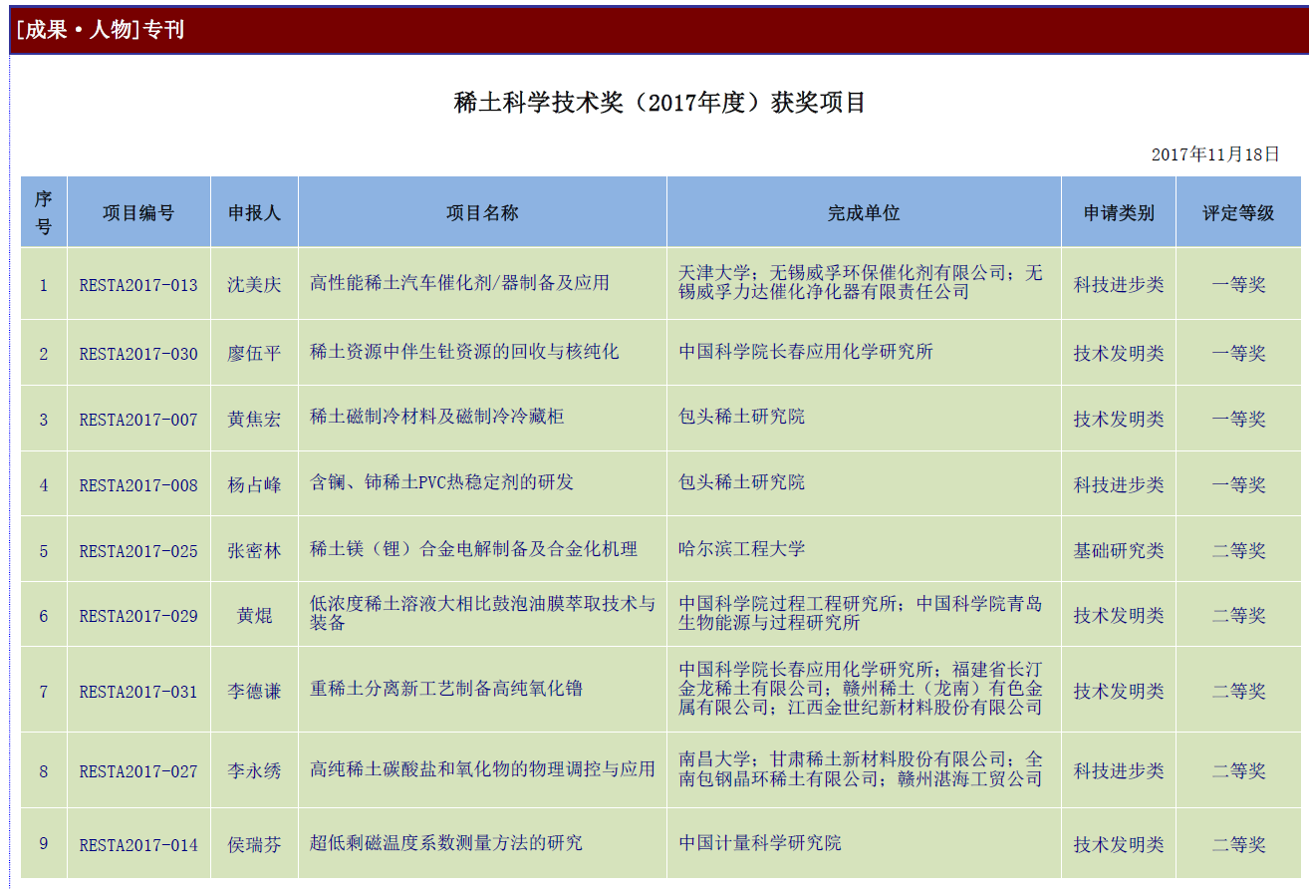1309x889 pixels.
Task: Click project 稀土资源中伴生钍资源的回收与核纯化
Action: tap(464, 352)
